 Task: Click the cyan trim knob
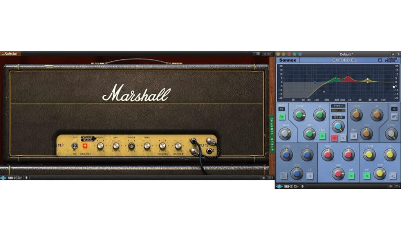tap(338, 126)
